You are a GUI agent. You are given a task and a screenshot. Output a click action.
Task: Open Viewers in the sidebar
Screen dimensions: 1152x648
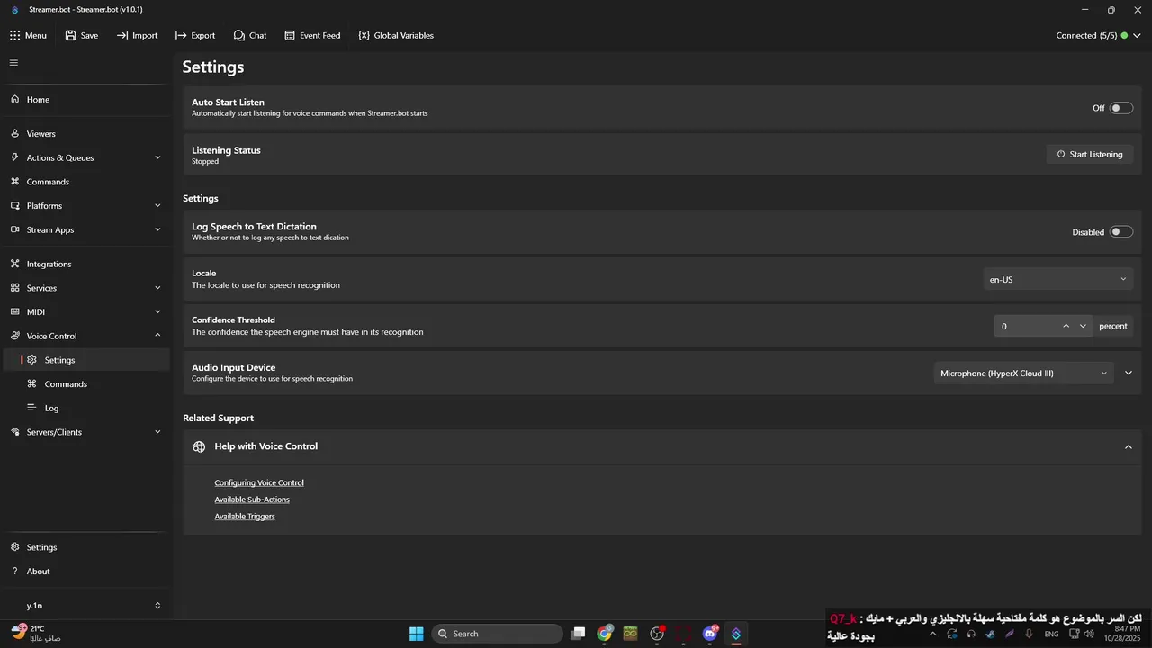[85, 134]
